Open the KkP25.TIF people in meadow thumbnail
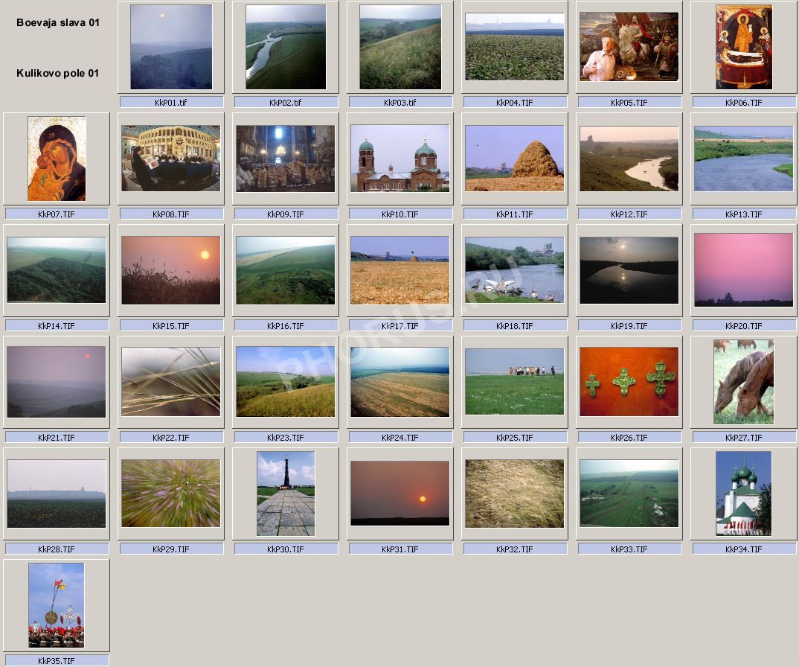The width and height of the screenshot is (799, 667). [x=515, y=382]
